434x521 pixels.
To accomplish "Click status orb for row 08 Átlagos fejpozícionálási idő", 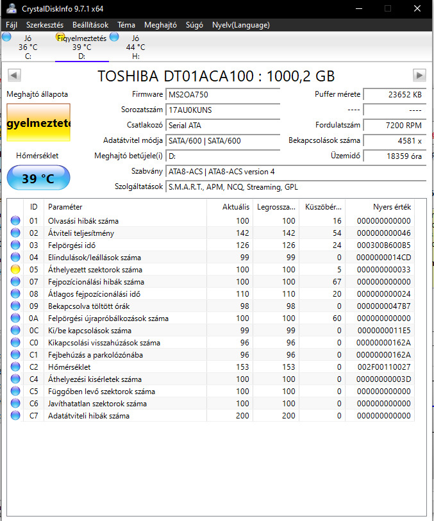I will pos(15,294).
